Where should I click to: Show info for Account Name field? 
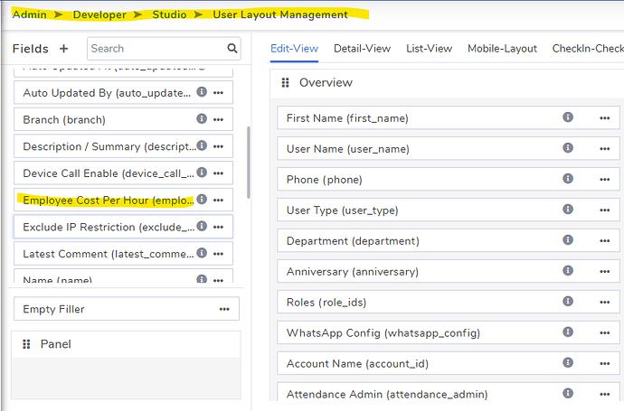coord(568,362)
